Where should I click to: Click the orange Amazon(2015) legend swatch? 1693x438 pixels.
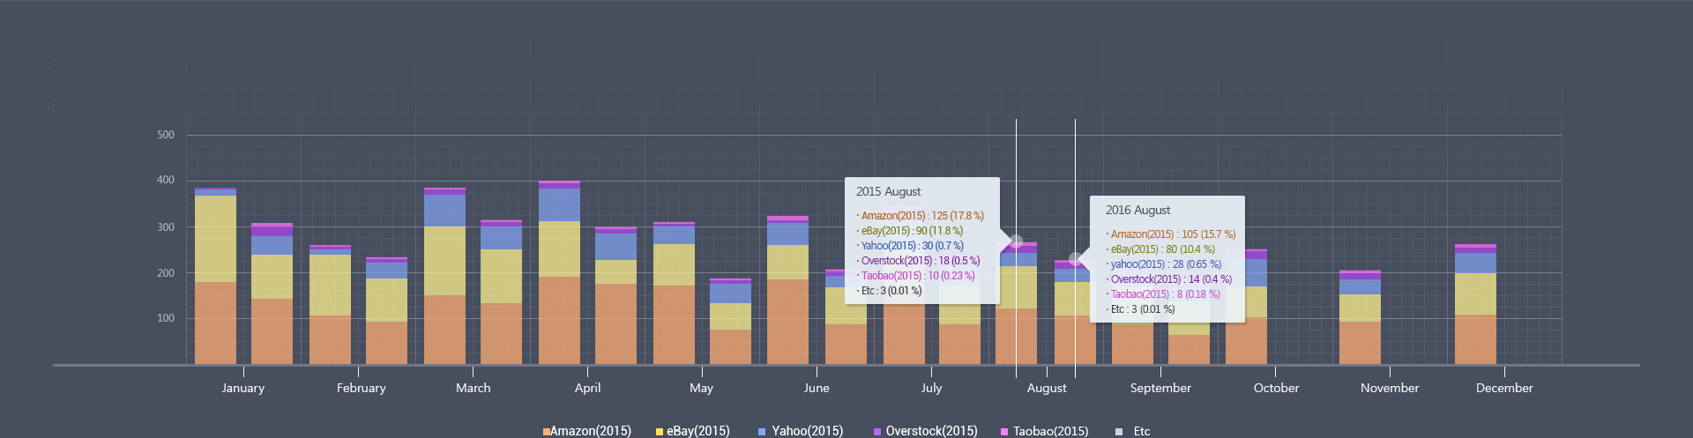coord(547,432)
